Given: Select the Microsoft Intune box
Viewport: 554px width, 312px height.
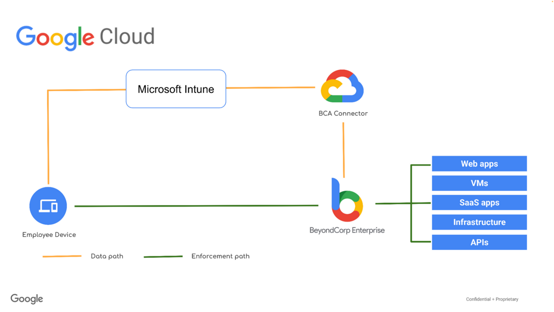Looking at the screenshot, I should [x=176, y=89].
